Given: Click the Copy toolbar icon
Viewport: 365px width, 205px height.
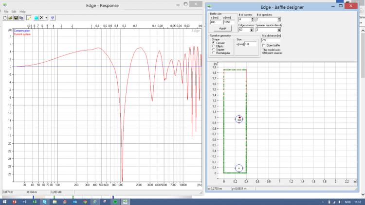Looking at the screenshot, I should point(21,18).
